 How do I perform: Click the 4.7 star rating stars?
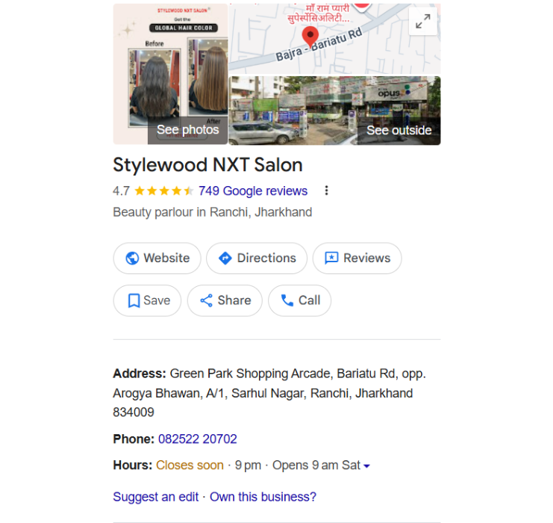pyautogui.click(x=163, y=191)
